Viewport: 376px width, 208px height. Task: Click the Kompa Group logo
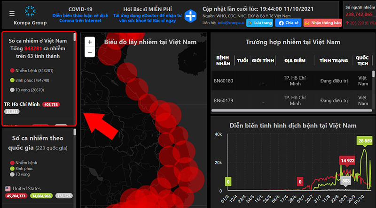pyautogui.click(x=30, y=11)
